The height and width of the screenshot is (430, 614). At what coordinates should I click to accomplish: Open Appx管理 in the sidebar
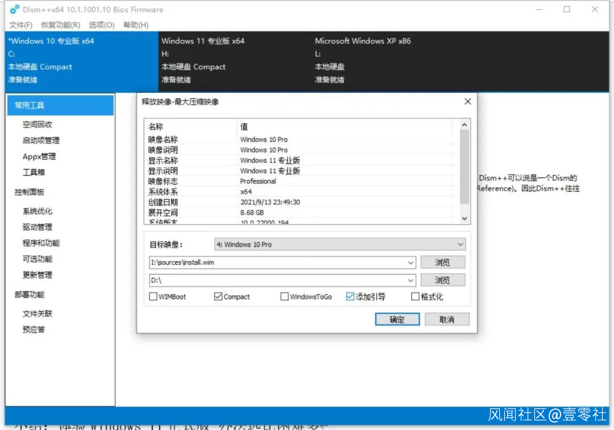tap(39, 156)
